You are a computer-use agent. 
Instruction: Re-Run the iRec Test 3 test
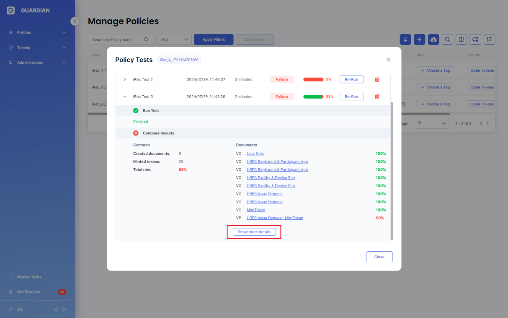tap(351, 96)
